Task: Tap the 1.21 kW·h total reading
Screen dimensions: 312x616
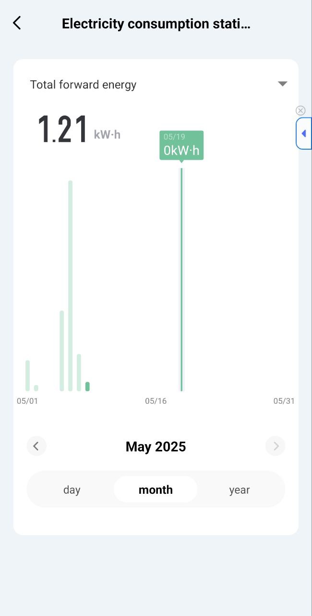Action: pos(79,130)
